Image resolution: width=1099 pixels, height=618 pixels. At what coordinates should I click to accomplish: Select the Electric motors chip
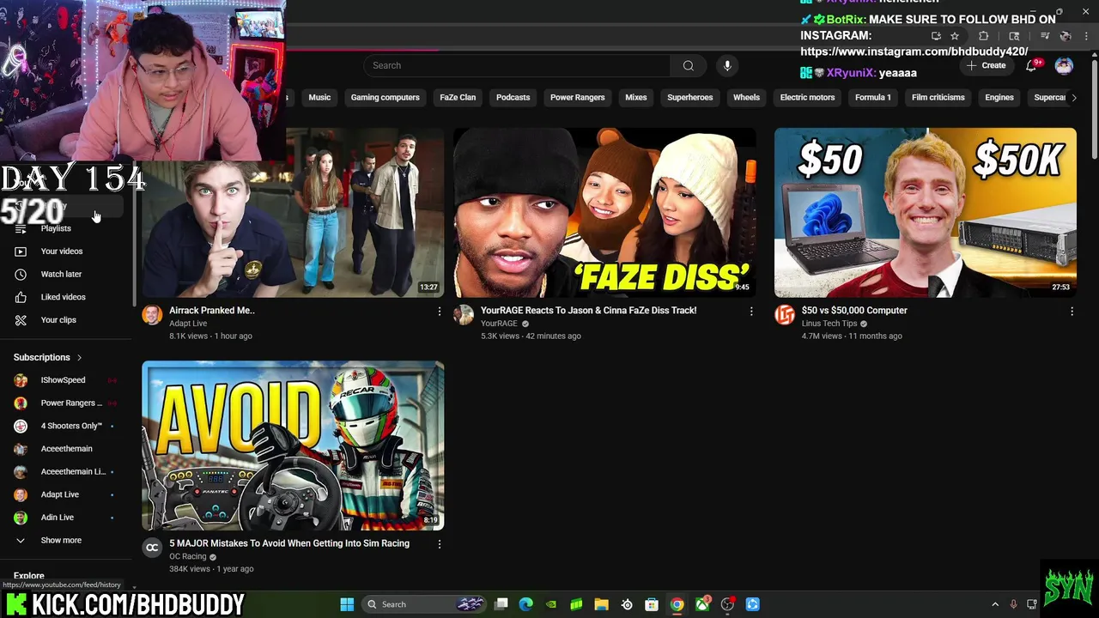(x=807, y=98)
